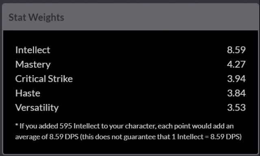Image resolution: width=260 pixels, height=156 pixels.
Task: Select the Mastery stat label
Action: [33, 64]
